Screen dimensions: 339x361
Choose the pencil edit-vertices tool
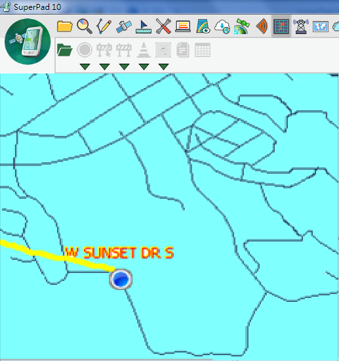(x=104, y=26)
